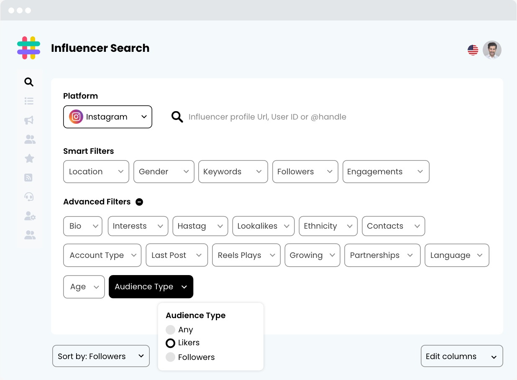
Task: Open the Sort by: Followers dropdown
Action: click(101, 356)
